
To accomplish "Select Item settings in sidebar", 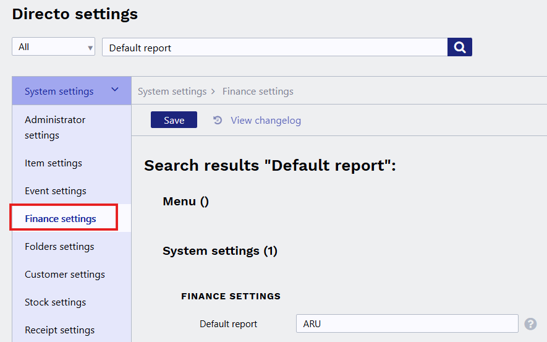I will tap(53, 163).
